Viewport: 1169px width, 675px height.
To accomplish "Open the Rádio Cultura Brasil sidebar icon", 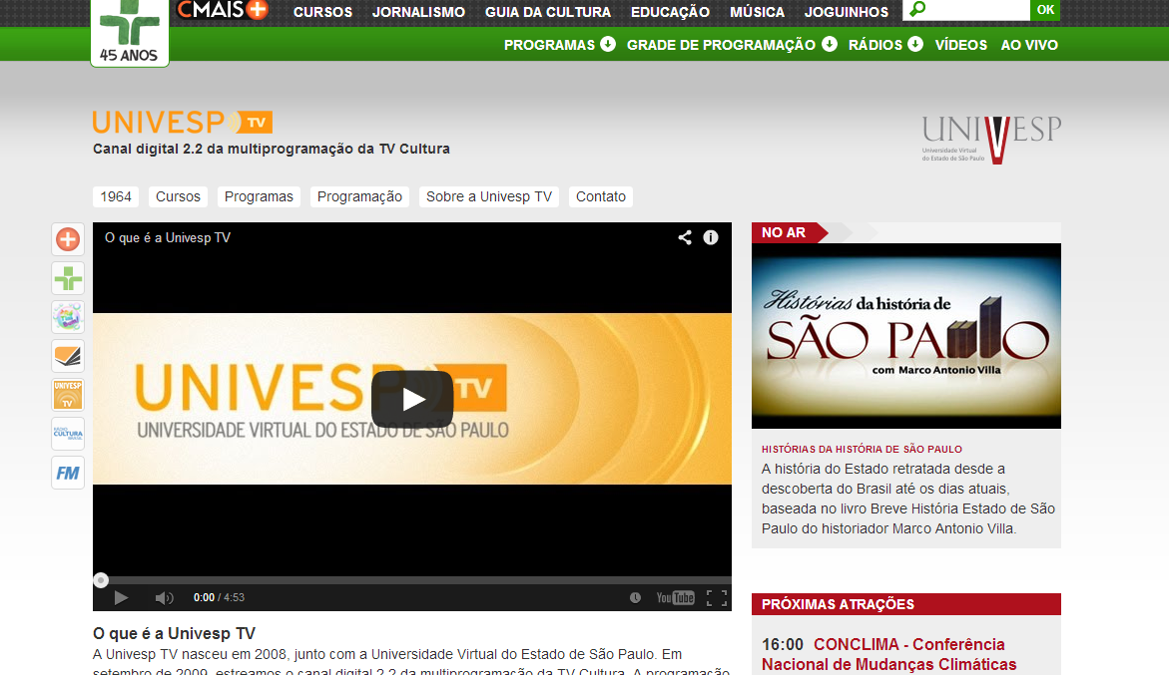I will pos(68,433).
